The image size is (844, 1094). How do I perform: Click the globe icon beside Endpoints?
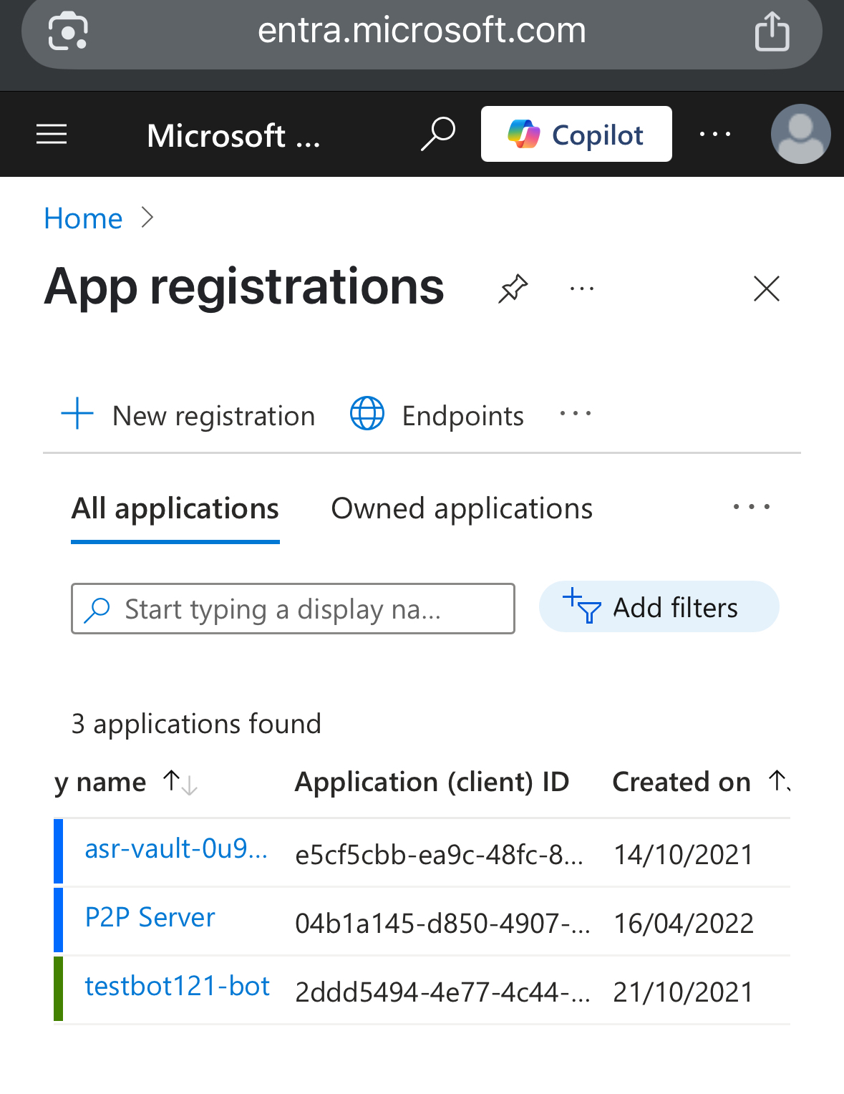tap(367, 414)
